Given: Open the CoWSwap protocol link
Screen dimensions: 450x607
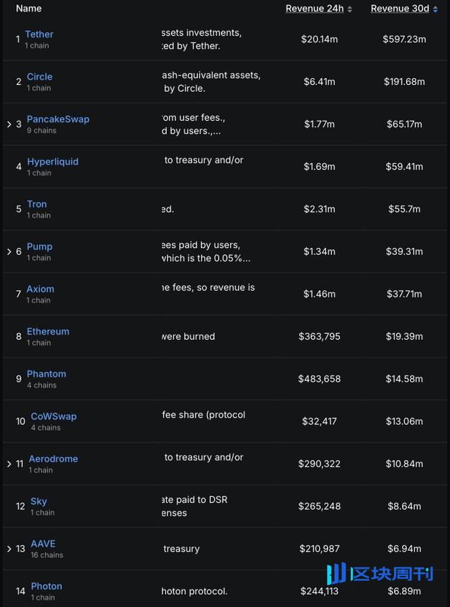Looking at the screenshot, I should (54, 417).
